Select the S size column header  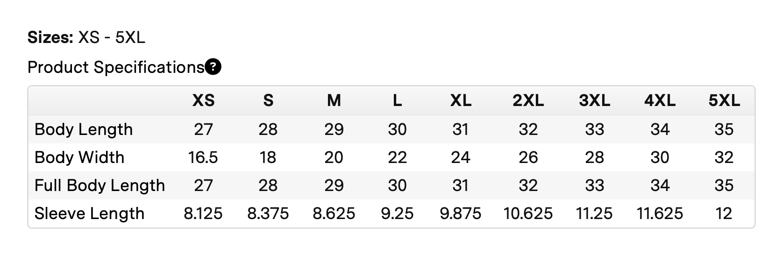[268, 100]
